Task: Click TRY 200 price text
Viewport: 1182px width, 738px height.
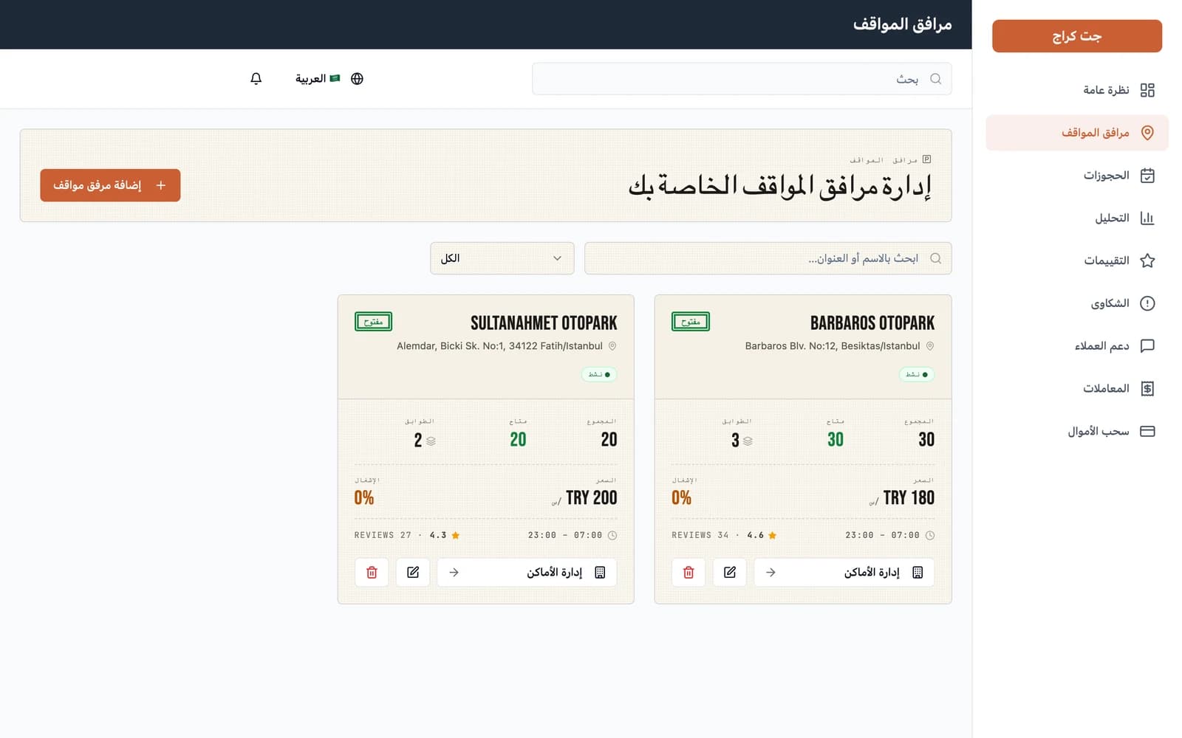Action: [591, 498]
